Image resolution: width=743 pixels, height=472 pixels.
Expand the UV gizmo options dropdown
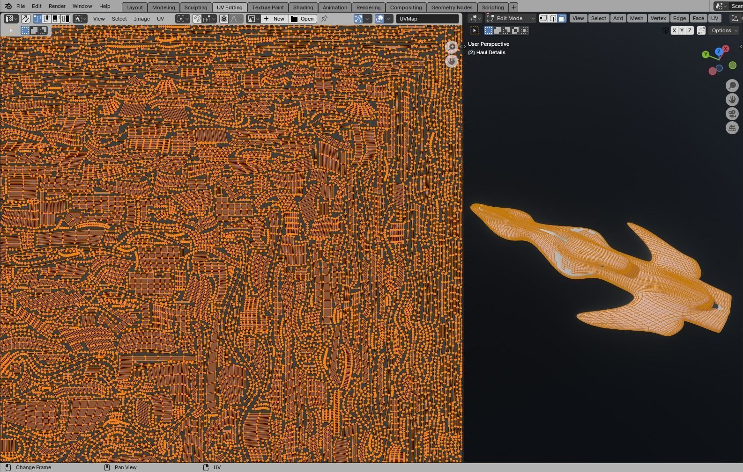click(368, 19)
